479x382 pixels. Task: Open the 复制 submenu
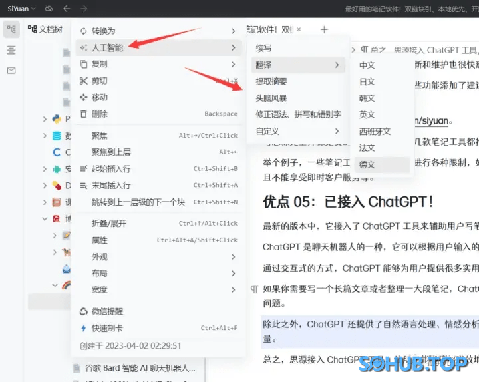click(158, 64)
